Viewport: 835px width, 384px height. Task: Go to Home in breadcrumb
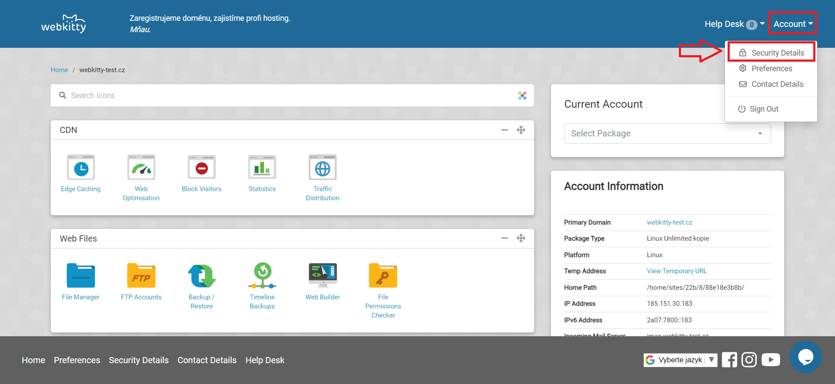click(x=59, y=70)
